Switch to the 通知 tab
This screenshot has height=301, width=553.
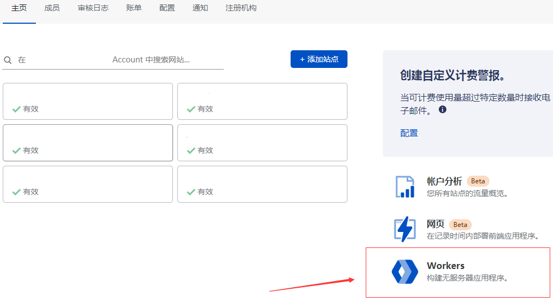(x=200, y=8)
